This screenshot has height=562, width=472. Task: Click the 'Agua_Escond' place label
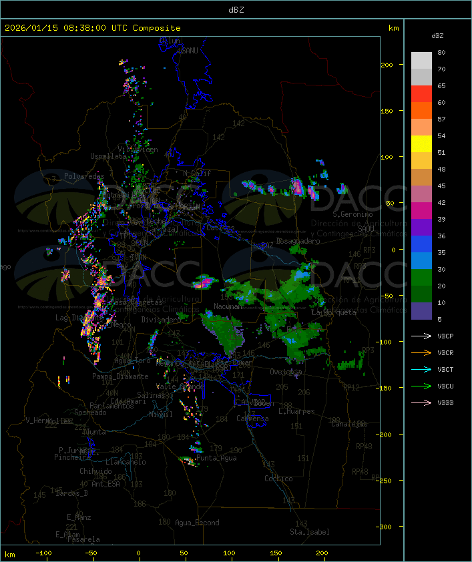point(197,523)
